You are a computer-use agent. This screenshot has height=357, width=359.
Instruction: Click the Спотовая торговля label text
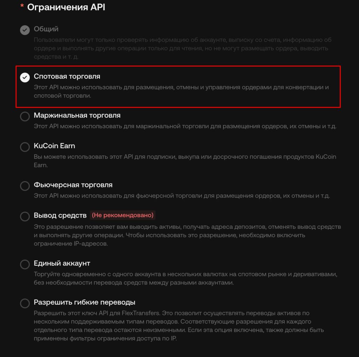(x=67, y=76)
